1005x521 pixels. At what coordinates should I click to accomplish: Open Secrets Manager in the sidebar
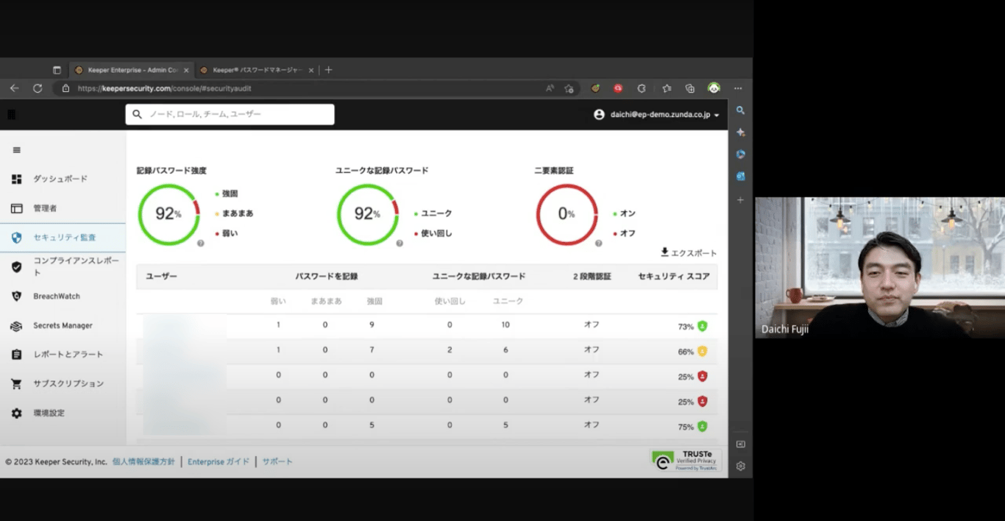tap(63, 325)
